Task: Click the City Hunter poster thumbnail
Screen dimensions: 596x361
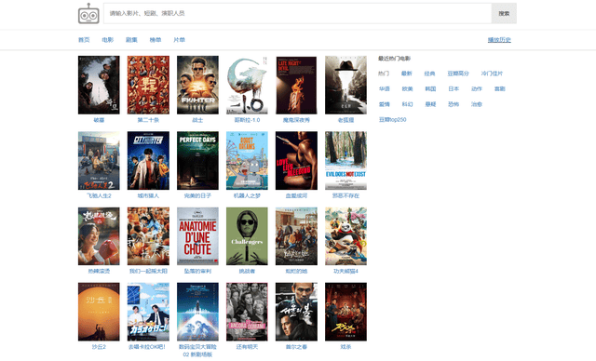Action: tap(148, 161)
